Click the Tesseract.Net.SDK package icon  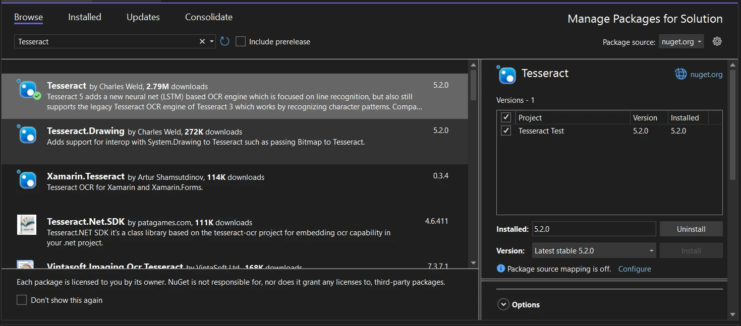tap(26, 225)
